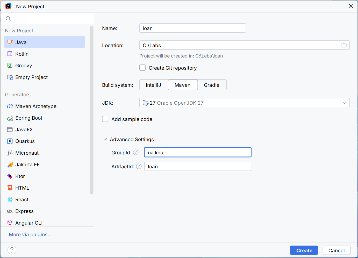This screenshot has height=258, width=358.
Task: Enable Add sample code checkbox
Action: (x=105, y=119)
